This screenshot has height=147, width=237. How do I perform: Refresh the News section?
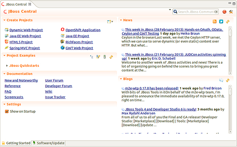(228, 22)
